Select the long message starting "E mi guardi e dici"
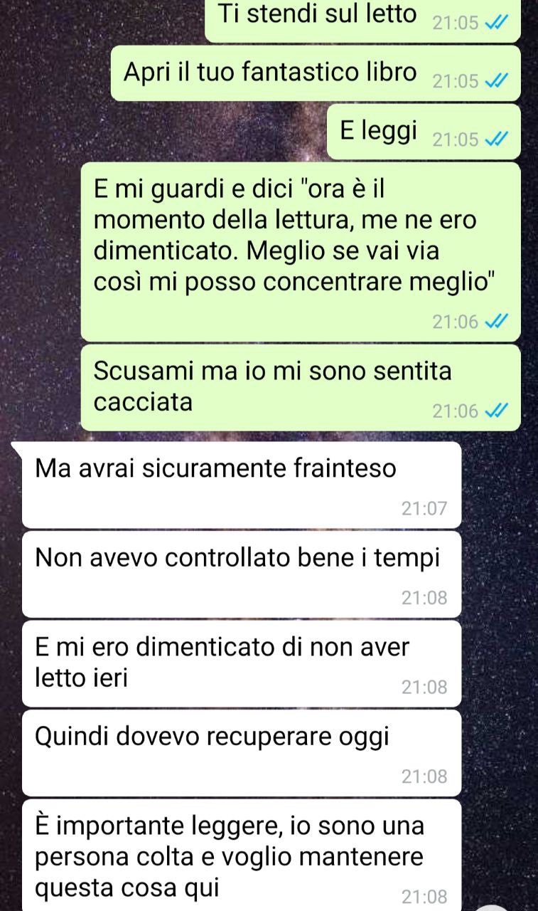Screen dimensions: 538x911 coord(301,251)
